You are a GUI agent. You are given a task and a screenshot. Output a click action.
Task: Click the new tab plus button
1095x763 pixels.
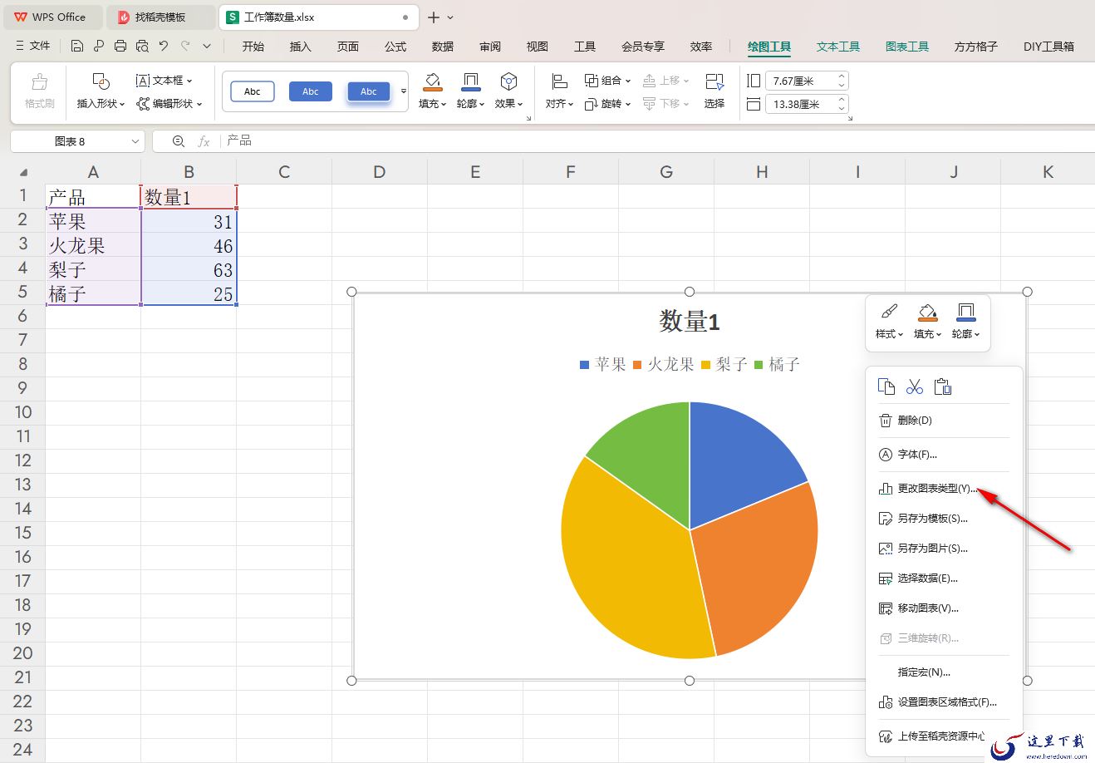[x=434, y=17]
